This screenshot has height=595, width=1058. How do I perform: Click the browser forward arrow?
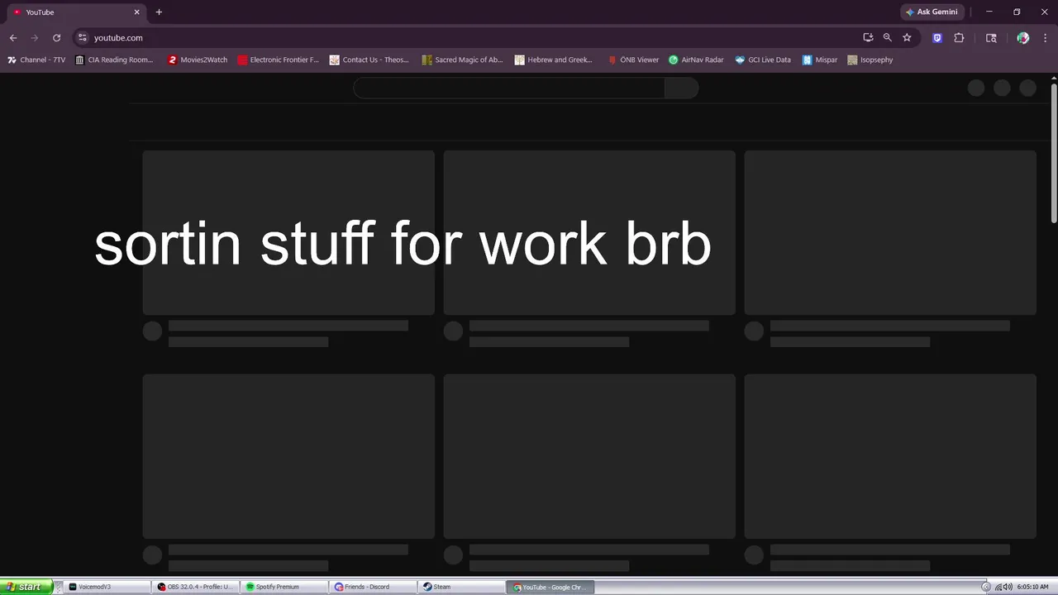tap(35, 38)
